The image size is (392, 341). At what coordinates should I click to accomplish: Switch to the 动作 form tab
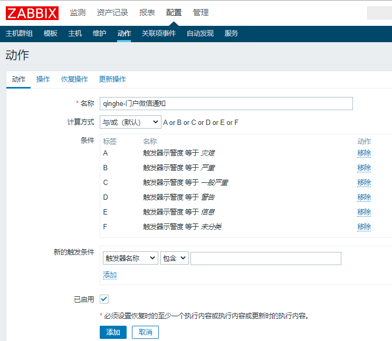(18, 79)
